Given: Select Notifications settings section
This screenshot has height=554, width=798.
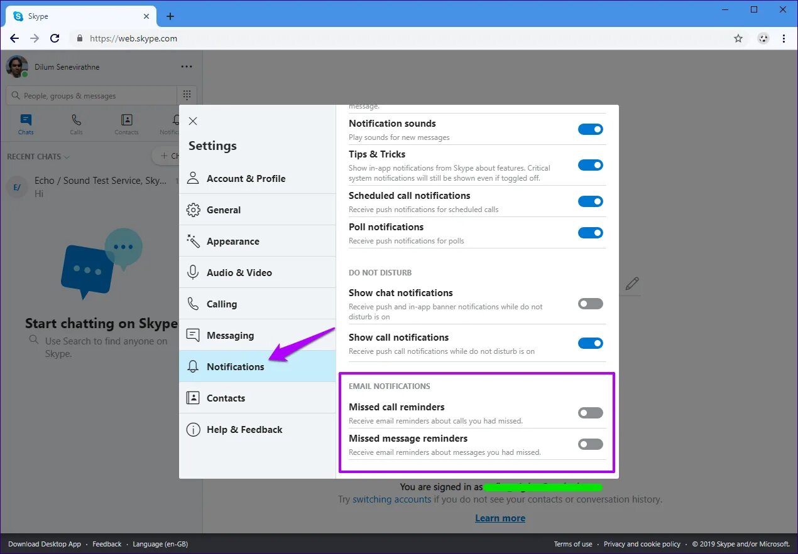Looking at the screenshot, I should tap(257, 366).
